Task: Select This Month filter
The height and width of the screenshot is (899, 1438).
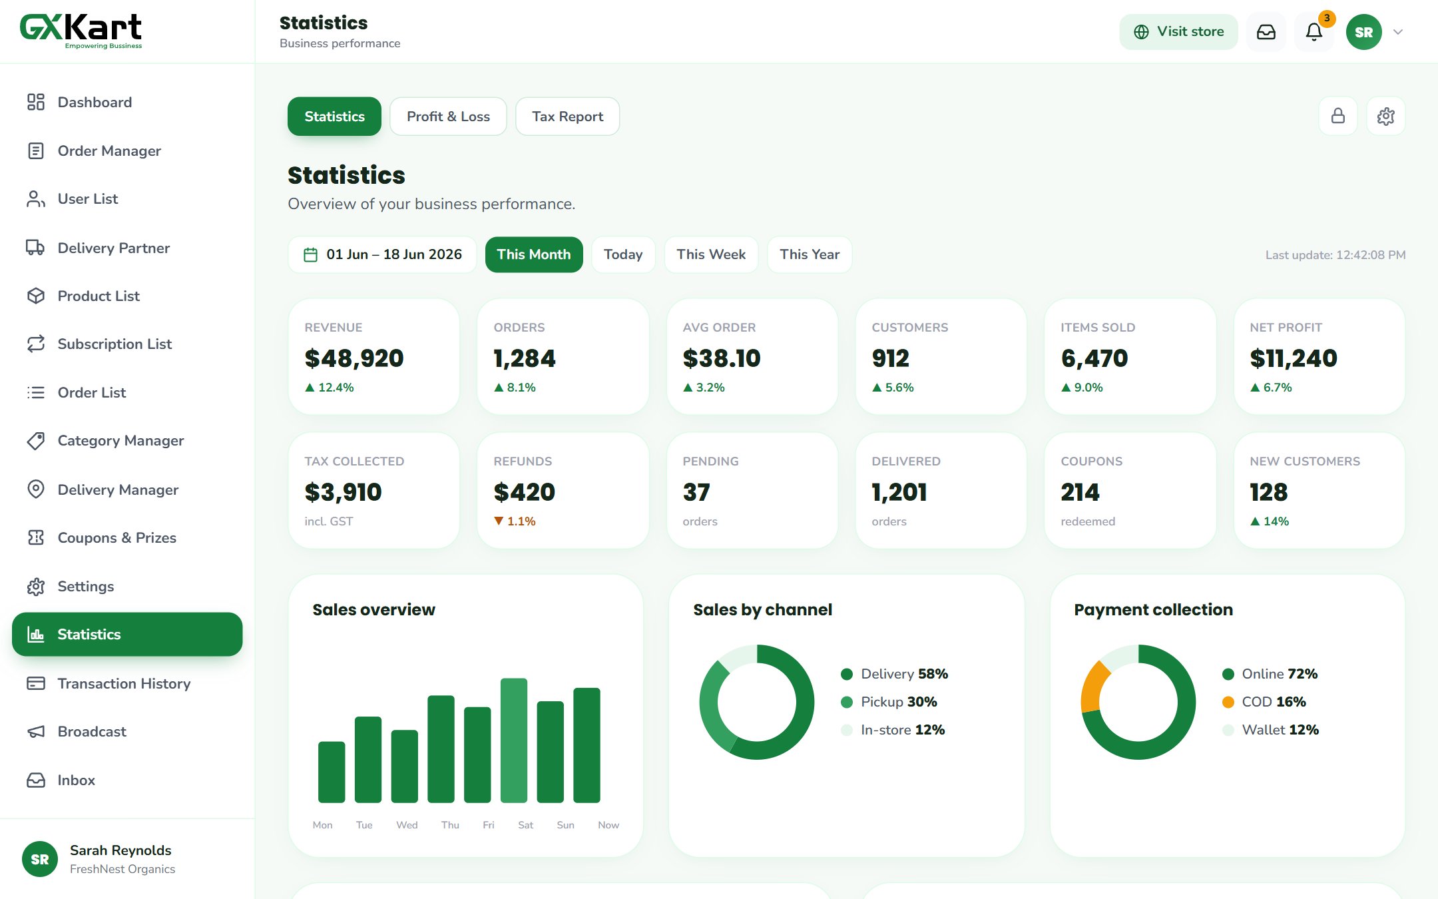Action: coord(534,254)
